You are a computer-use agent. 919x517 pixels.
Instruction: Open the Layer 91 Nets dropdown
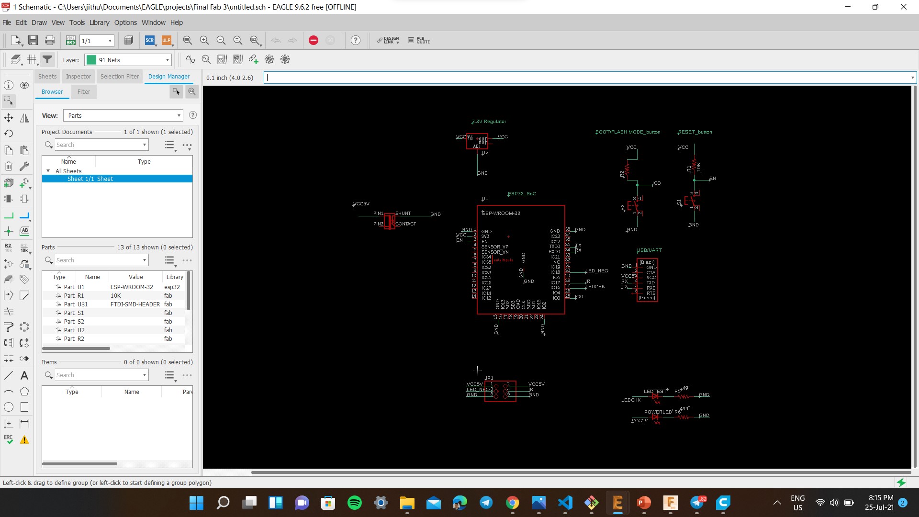[128, 60]
